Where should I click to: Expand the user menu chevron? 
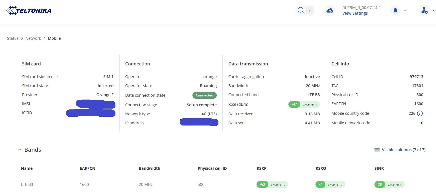(x=434, y=11)
